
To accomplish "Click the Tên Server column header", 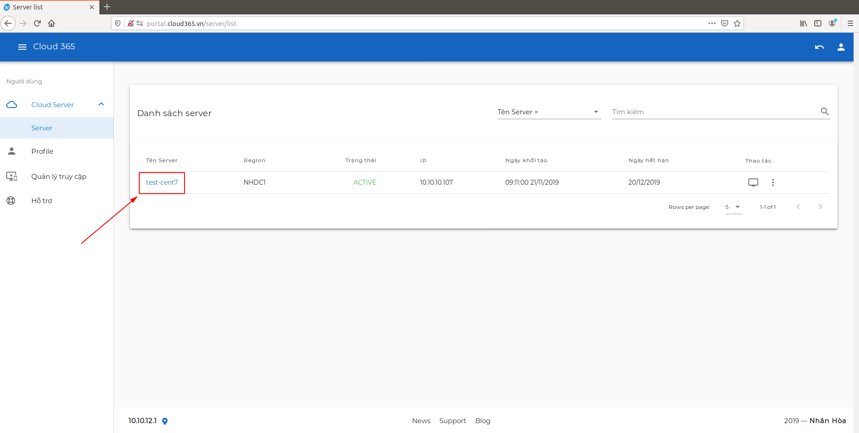I will pos(162,160).
